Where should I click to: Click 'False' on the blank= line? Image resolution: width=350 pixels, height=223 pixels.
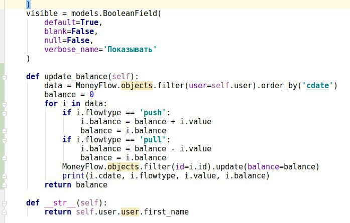click(82, 32)
